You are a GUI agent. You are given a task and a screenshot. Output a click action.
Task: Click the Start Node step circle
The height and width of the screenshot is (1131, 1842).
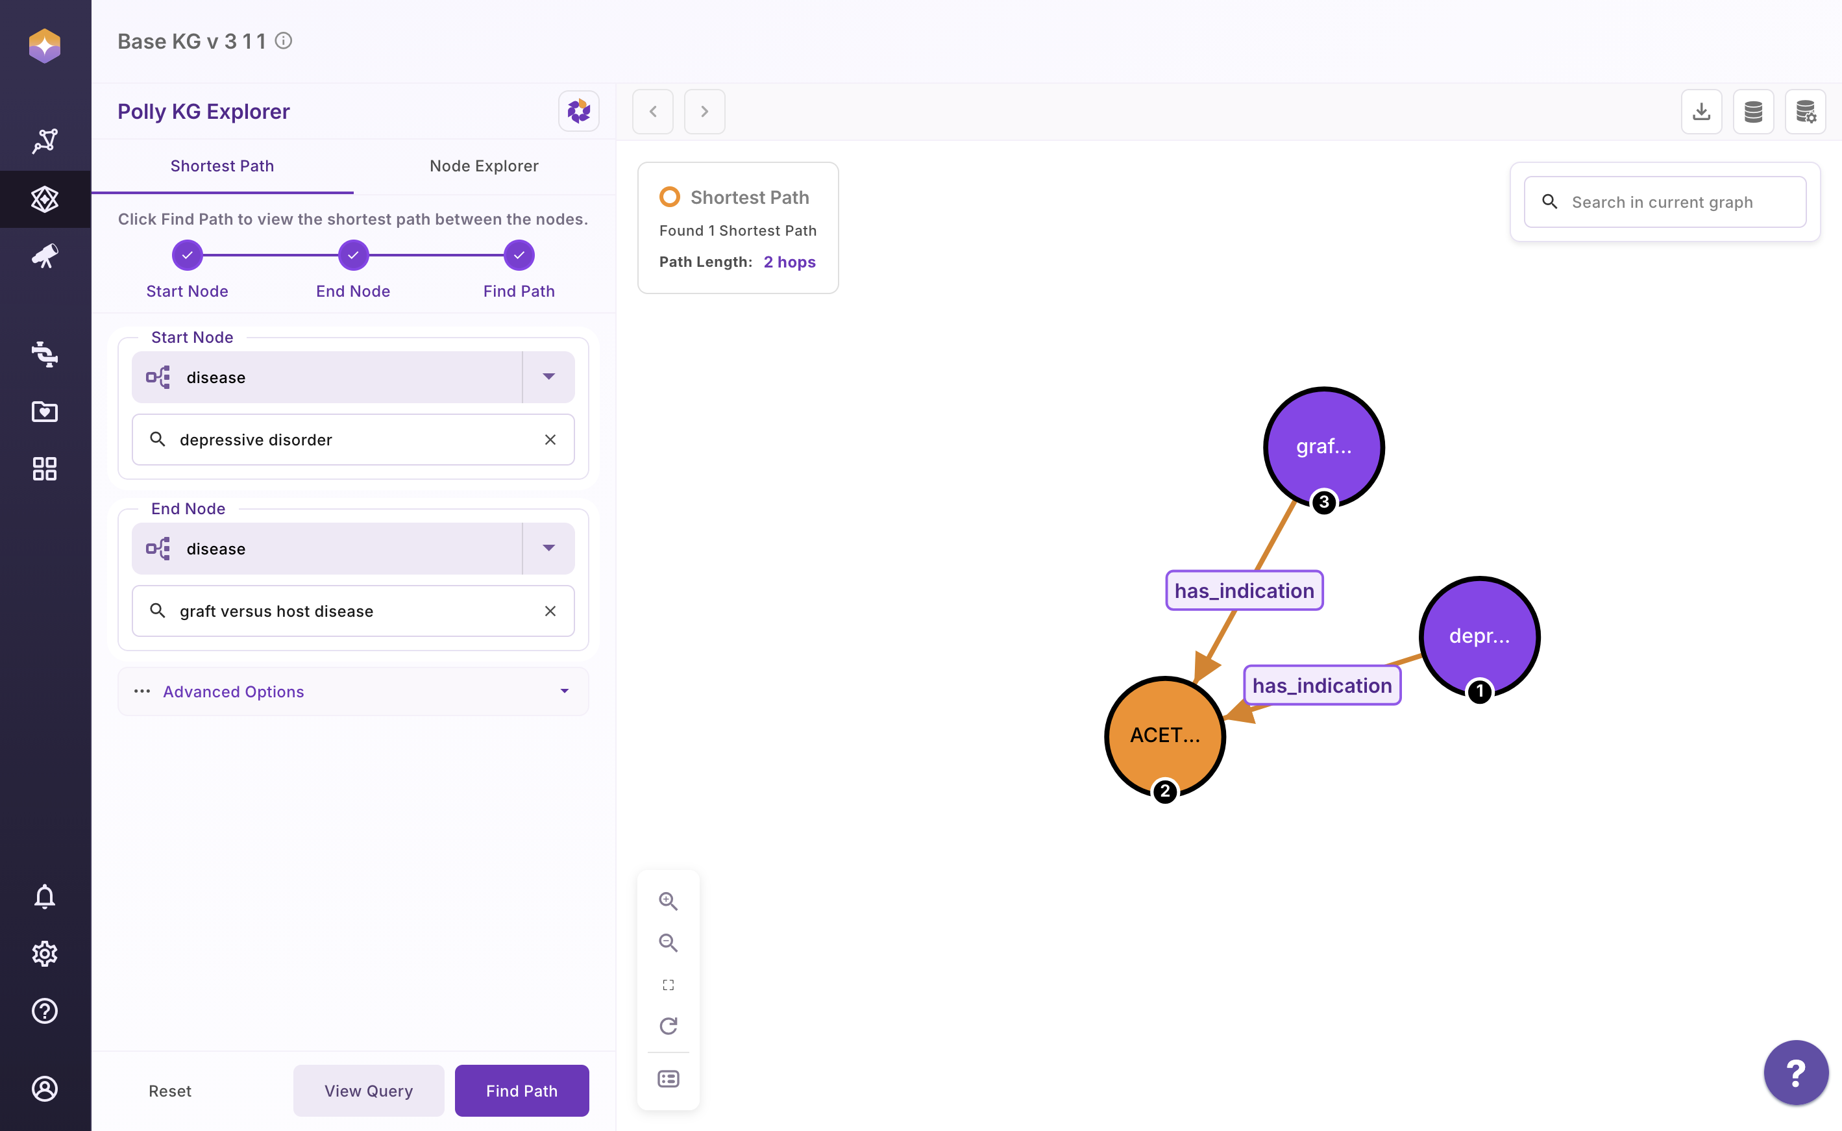tap(187, 255)
